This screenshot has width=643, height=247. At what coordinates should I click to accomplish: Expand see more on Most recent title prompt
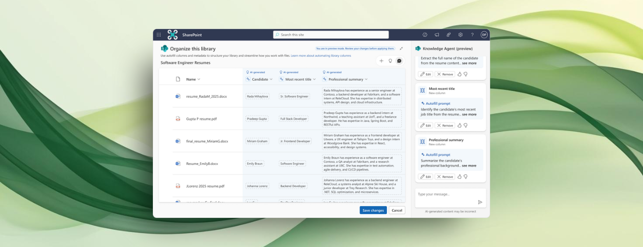[469, 114]
